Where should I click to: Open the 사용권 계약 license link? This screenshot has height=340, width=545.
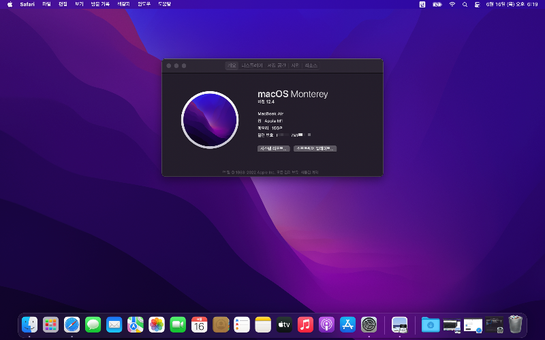[x=309, y=172]
